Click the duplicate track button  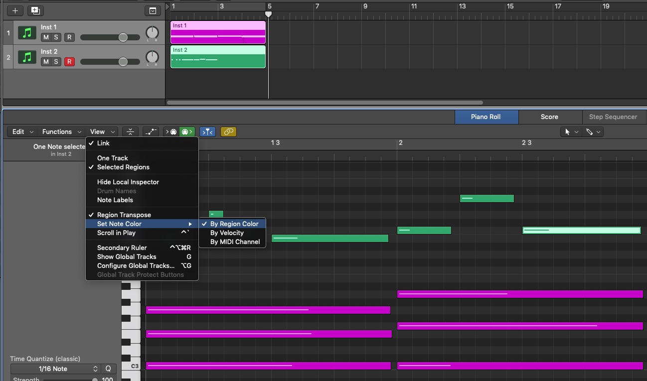[35, 10]
